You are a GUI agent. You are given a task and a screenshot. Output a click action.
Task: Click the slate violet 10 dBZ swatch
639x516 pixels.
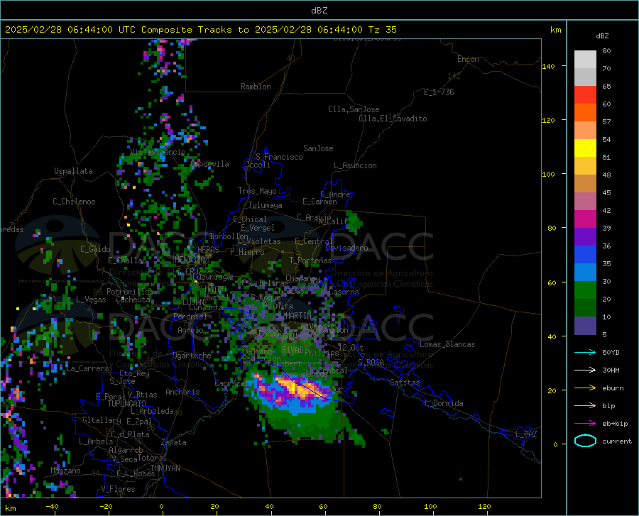pyautogui.click(x=585, y=326)
